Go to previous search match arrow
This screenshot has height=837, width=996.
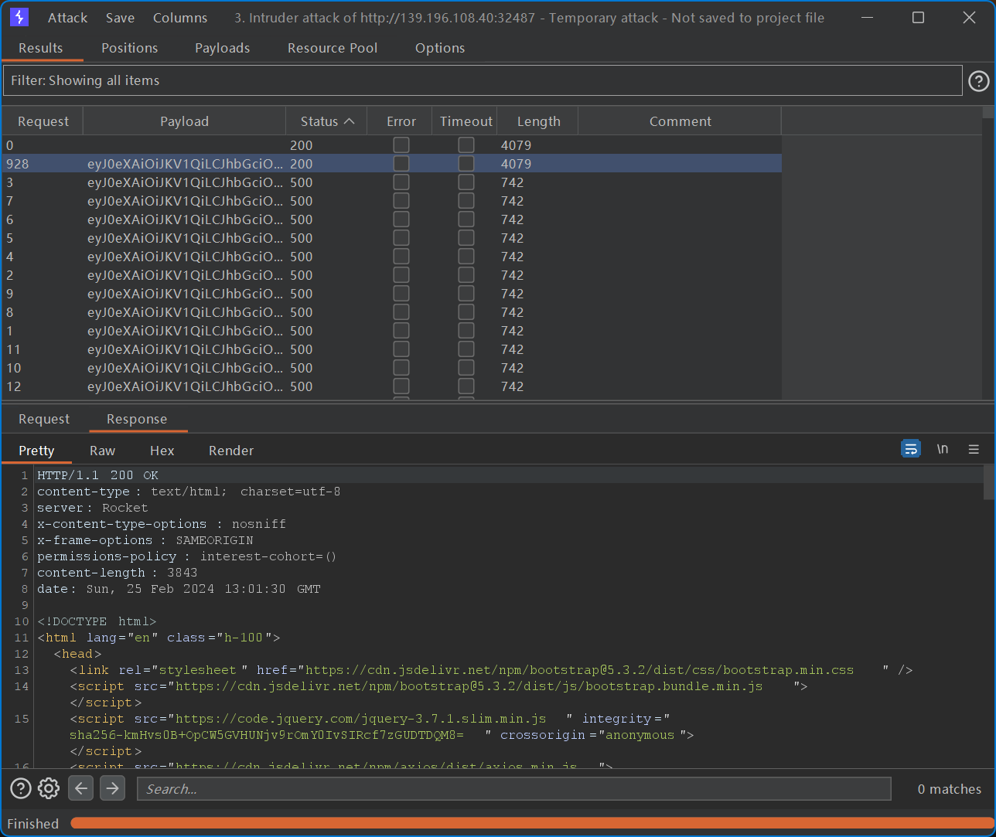pos(81,788)
